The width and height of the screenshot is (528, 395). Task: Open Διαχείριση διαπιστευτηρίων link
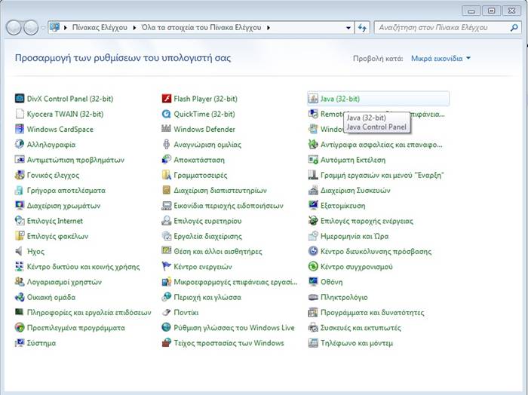tap(220, 191)
